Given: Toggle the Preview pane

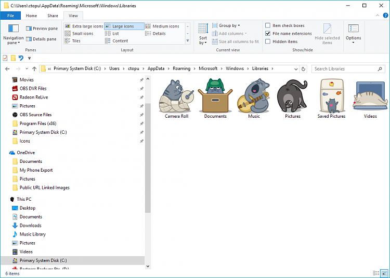Looking at the screenshot, I should pos(42,29).
